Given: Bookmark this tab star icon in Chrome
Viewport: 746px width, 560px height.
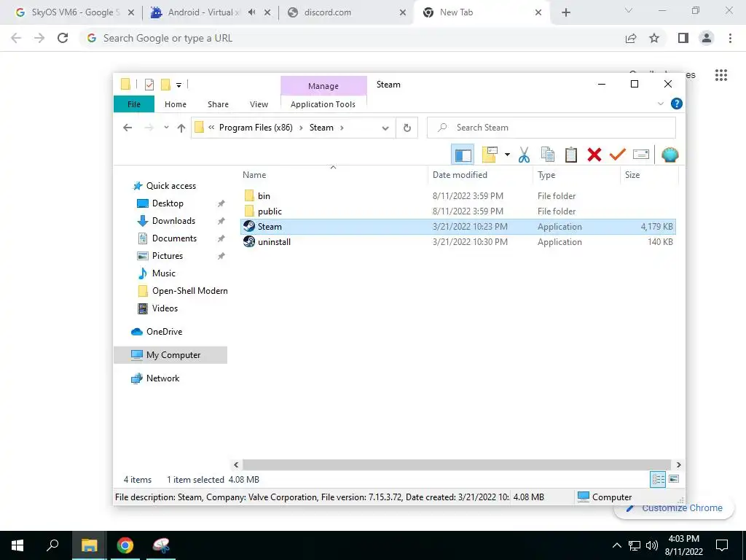Looking at the screenshot, I should [654, 38].
